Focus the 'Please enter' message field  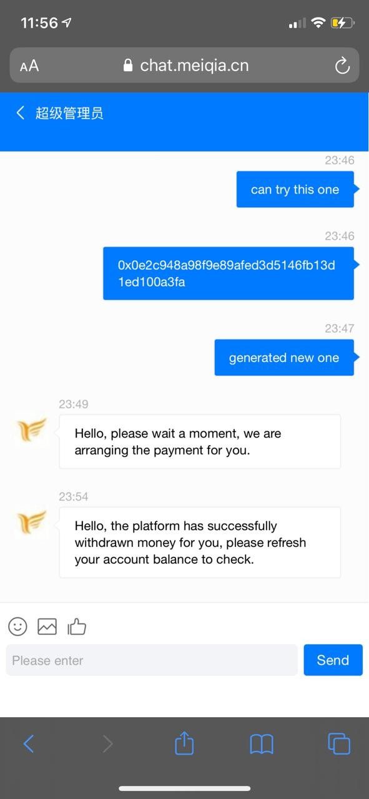tap(152, 660)
